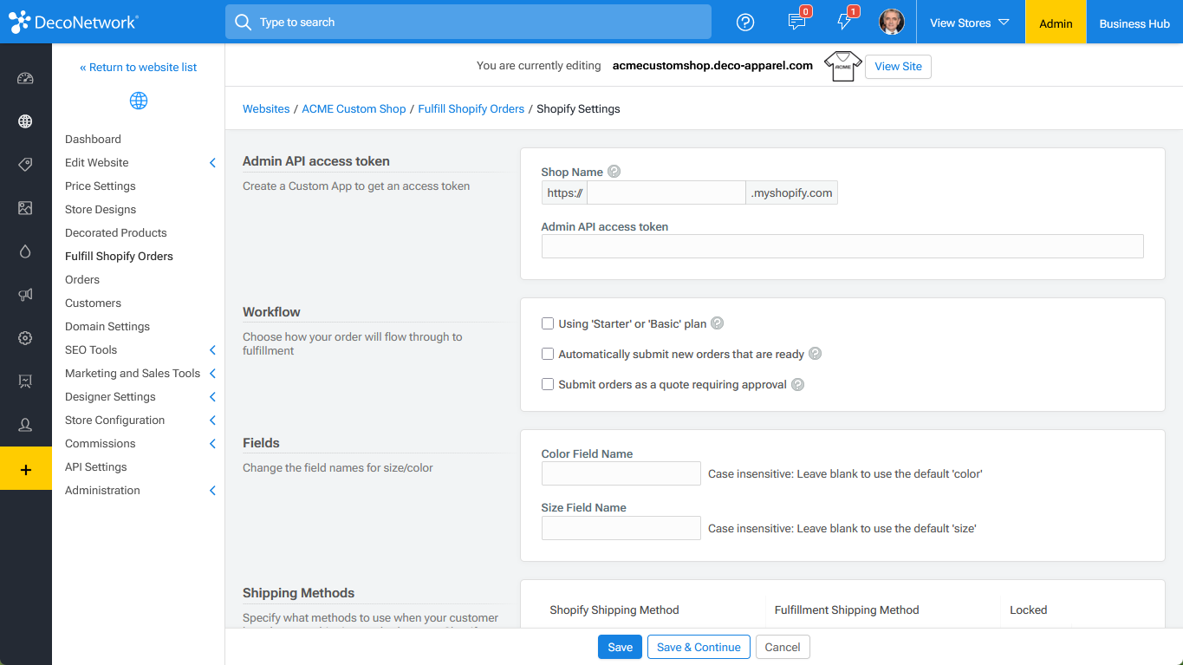Focus the Shop Name input field
1183x665 pixels.
pos(666,192)
